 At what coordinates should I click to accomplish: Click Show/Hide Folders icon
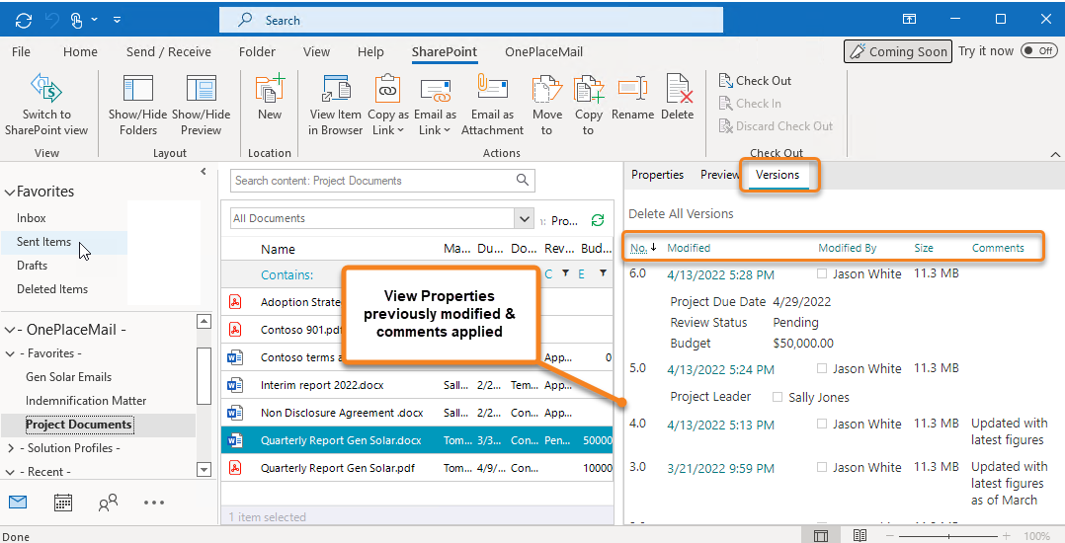(138, 88)
